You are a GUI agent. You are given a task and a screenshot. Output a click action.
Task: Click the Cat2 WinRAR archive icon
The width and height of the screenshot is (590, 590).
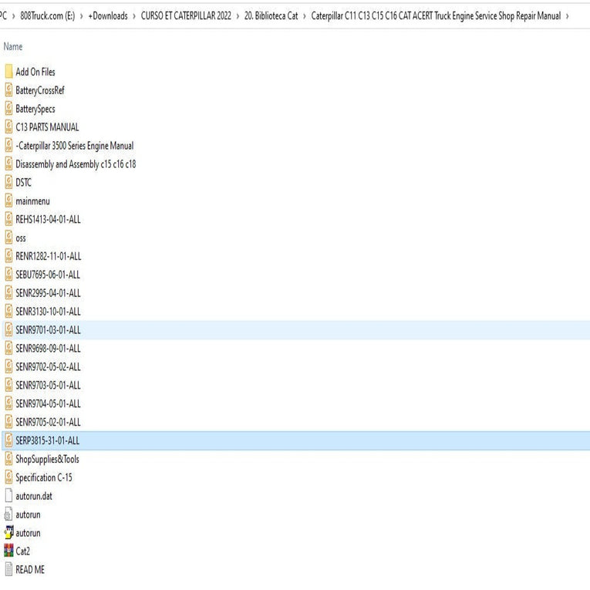[x=8, y=551]
